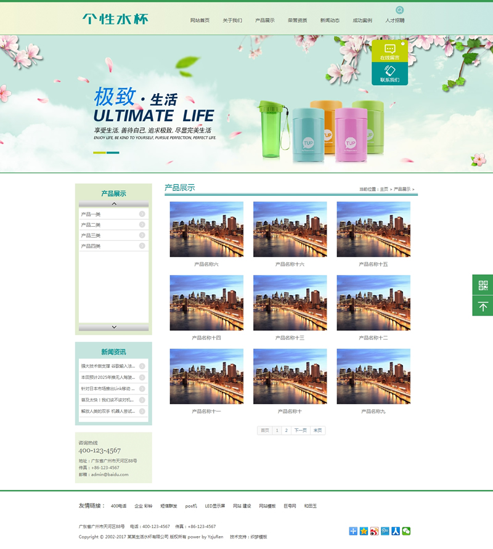Click the Renren share icon in footer

pos(396,531)
